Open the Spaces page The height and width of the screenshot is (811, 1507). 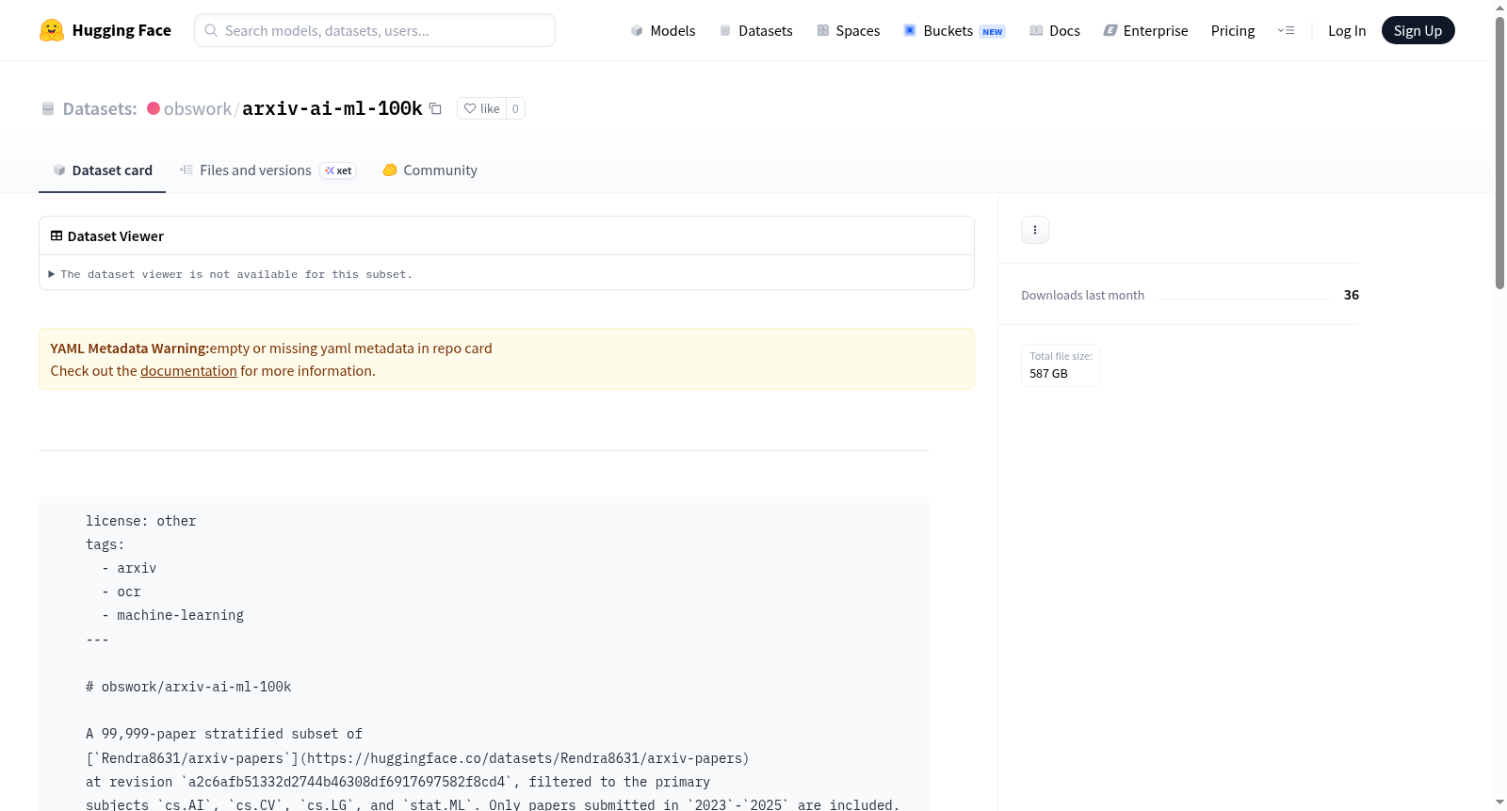point(849,30)
